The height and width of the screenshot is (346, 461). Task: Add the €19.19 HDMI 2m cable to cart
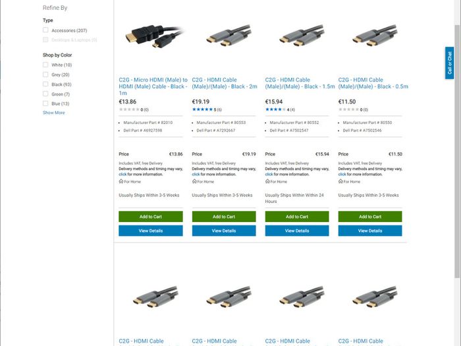224,217
